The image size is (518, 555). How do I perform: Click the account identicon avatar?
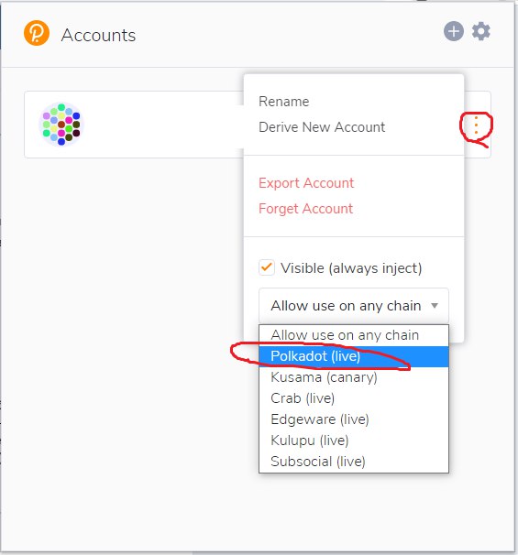pyautogui.click(x=61, y=125)
